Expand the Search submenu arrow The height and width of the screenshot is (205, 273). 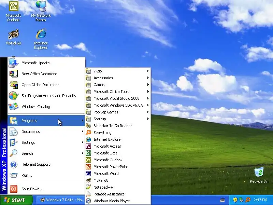coord(83,153)
